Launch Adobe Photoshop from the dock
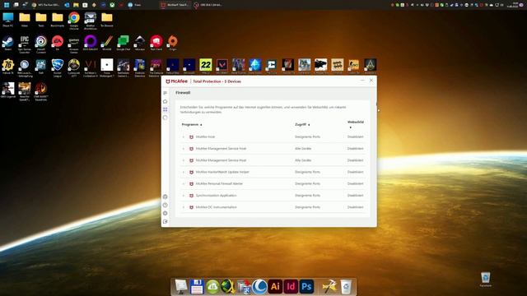The image size is (527, 296). pos(306,287)
